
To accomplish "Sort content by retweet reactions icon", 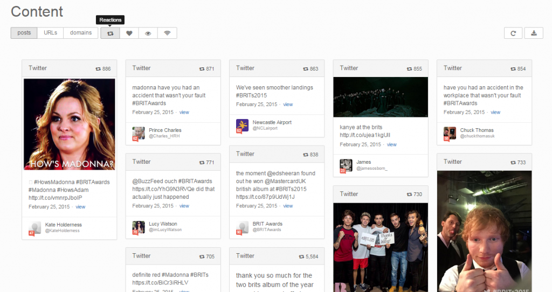I will tap(110, 33).
